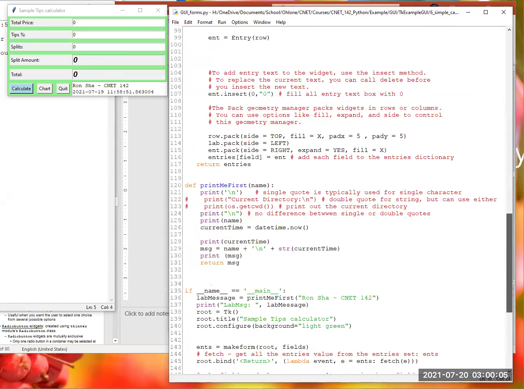Click the dropdown arrow below the slide thumbnail
The image size is (524, 389).
pos(115,341)
